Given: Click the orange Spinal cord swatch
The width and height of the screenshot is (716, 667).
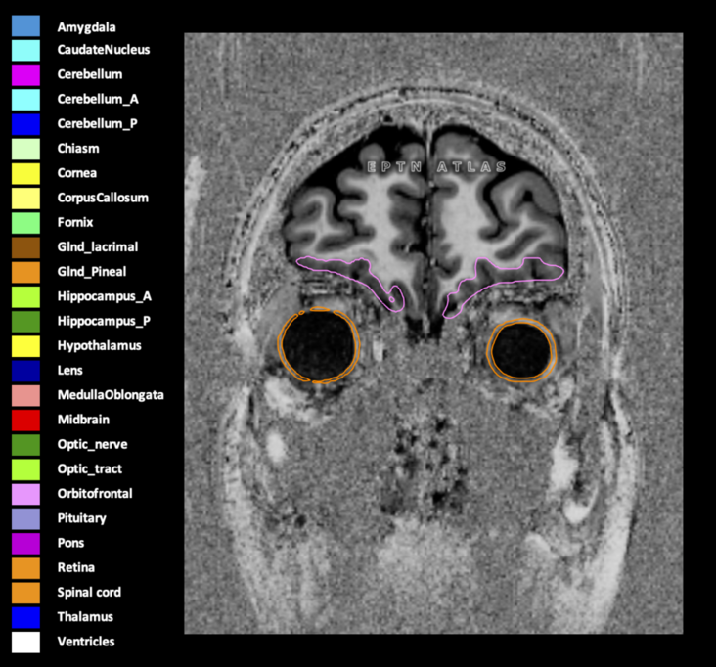Looking at the screenshot, I should (25, 593).
